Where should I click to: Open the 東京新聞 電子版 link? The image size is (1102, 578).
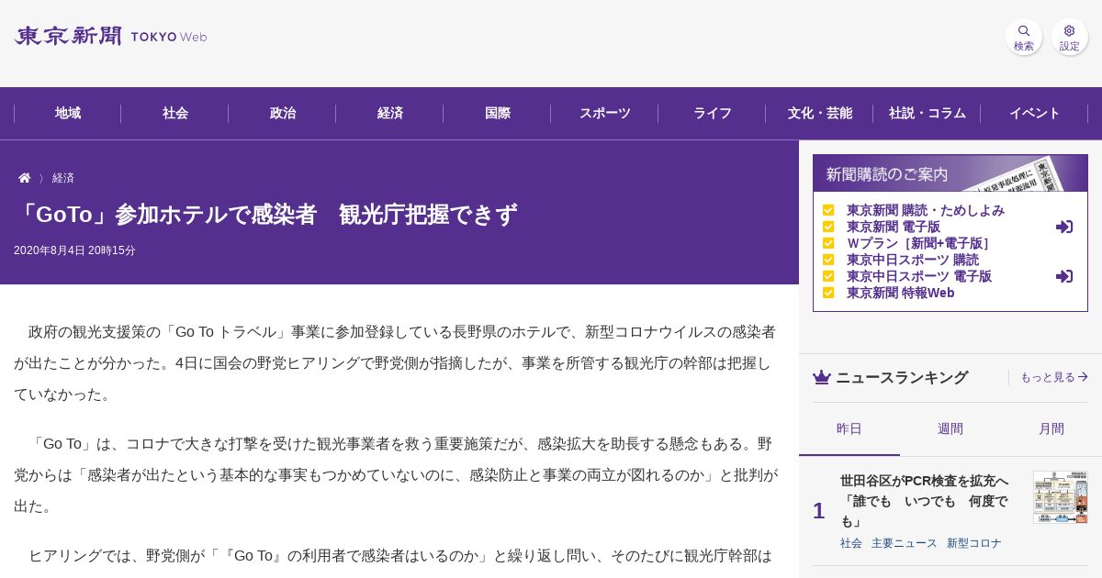894,227
